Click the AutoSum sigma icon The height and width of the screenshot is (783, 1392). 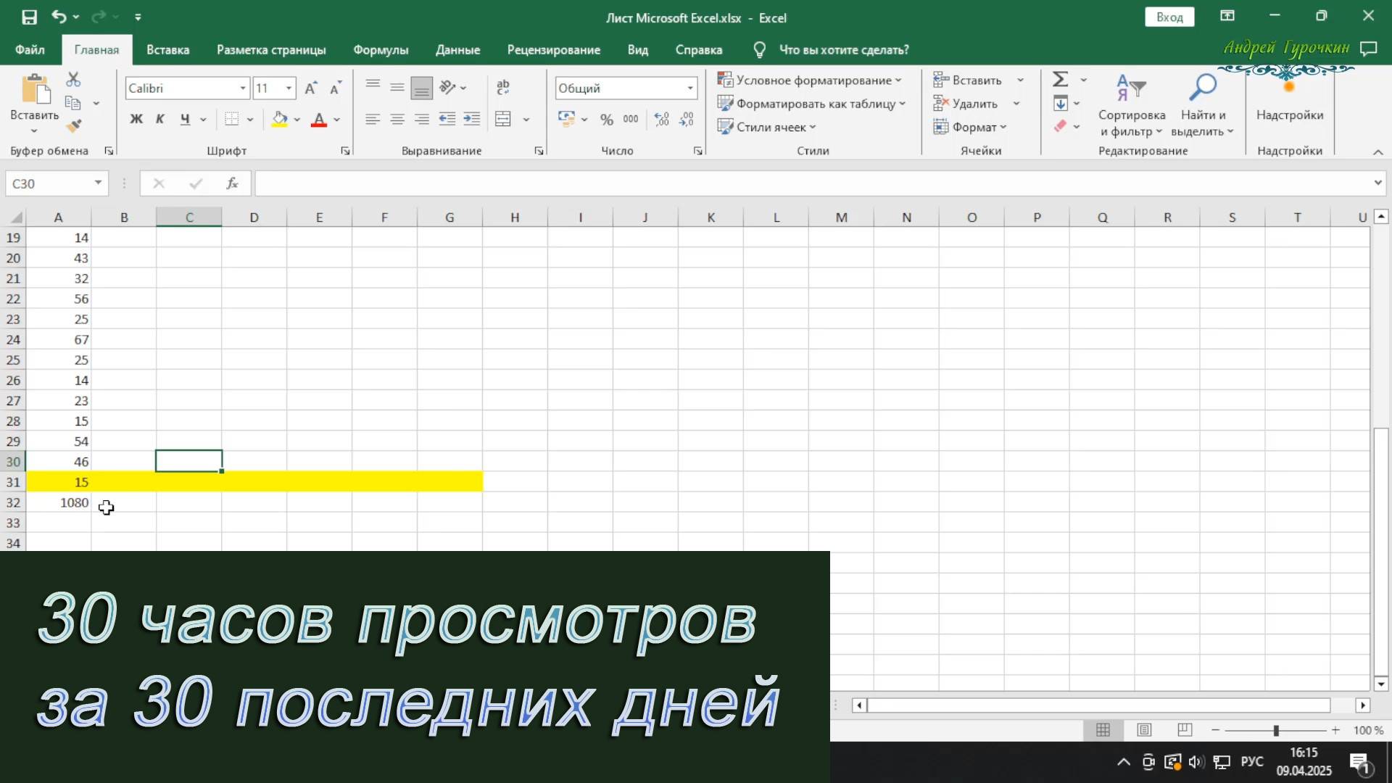click(x=1060, y=80)
